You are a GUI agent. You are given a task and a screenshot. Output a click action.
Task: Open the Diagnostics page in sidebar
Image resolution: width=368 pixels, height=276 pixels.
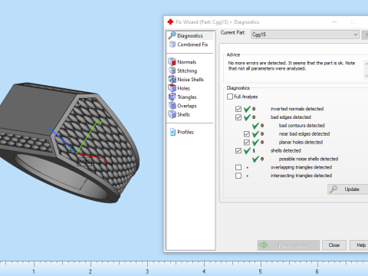coord(190,35)
